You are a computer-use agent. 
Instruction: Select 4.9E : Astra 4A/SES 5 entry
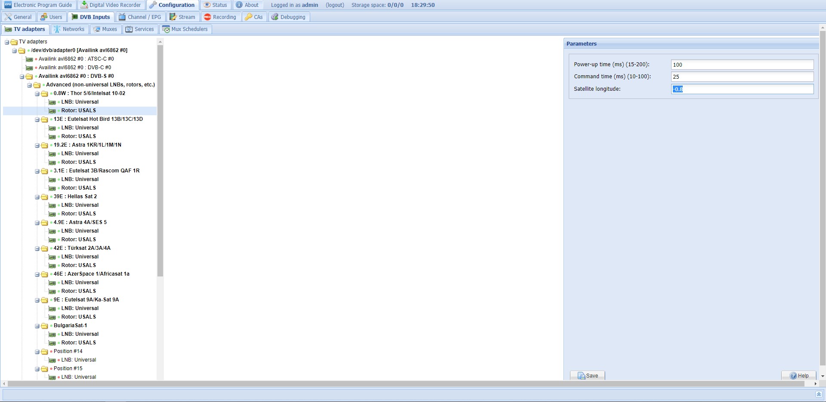pos(80,222)
